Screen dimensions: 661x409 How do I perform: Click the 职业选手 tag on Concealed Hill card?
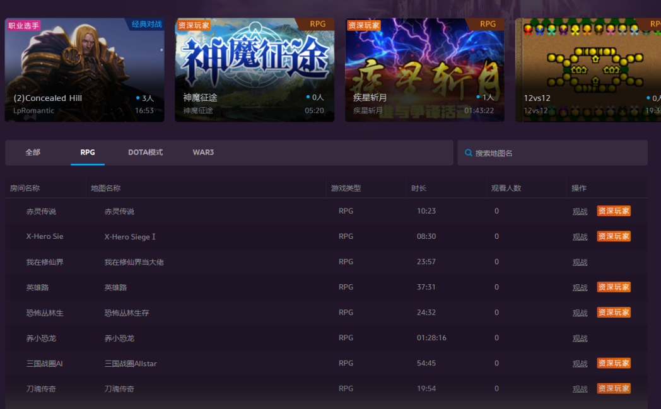[x=23, y=26]
